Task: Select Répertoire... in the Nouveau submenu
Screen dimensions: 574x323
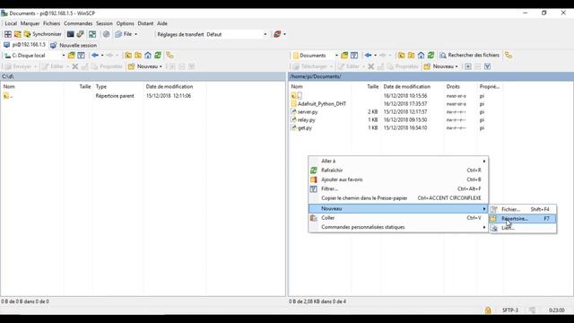Action: pyautogui.click(x=523, y=219)
